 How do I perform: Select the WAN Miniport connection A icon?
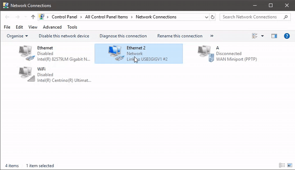(206, 54)
